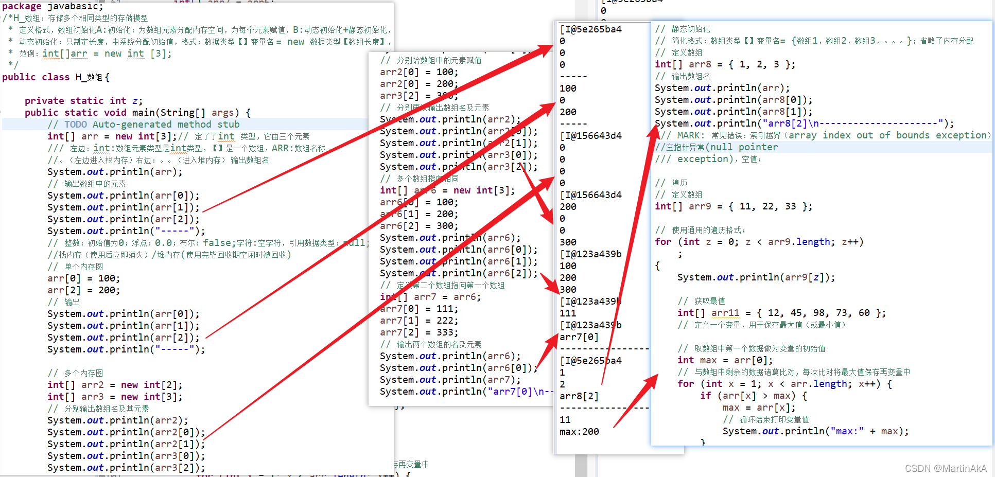The image size is (995, 477).
Task: Click the 'int[] arr7 = arr6;' statement
Action: [430, 297]
